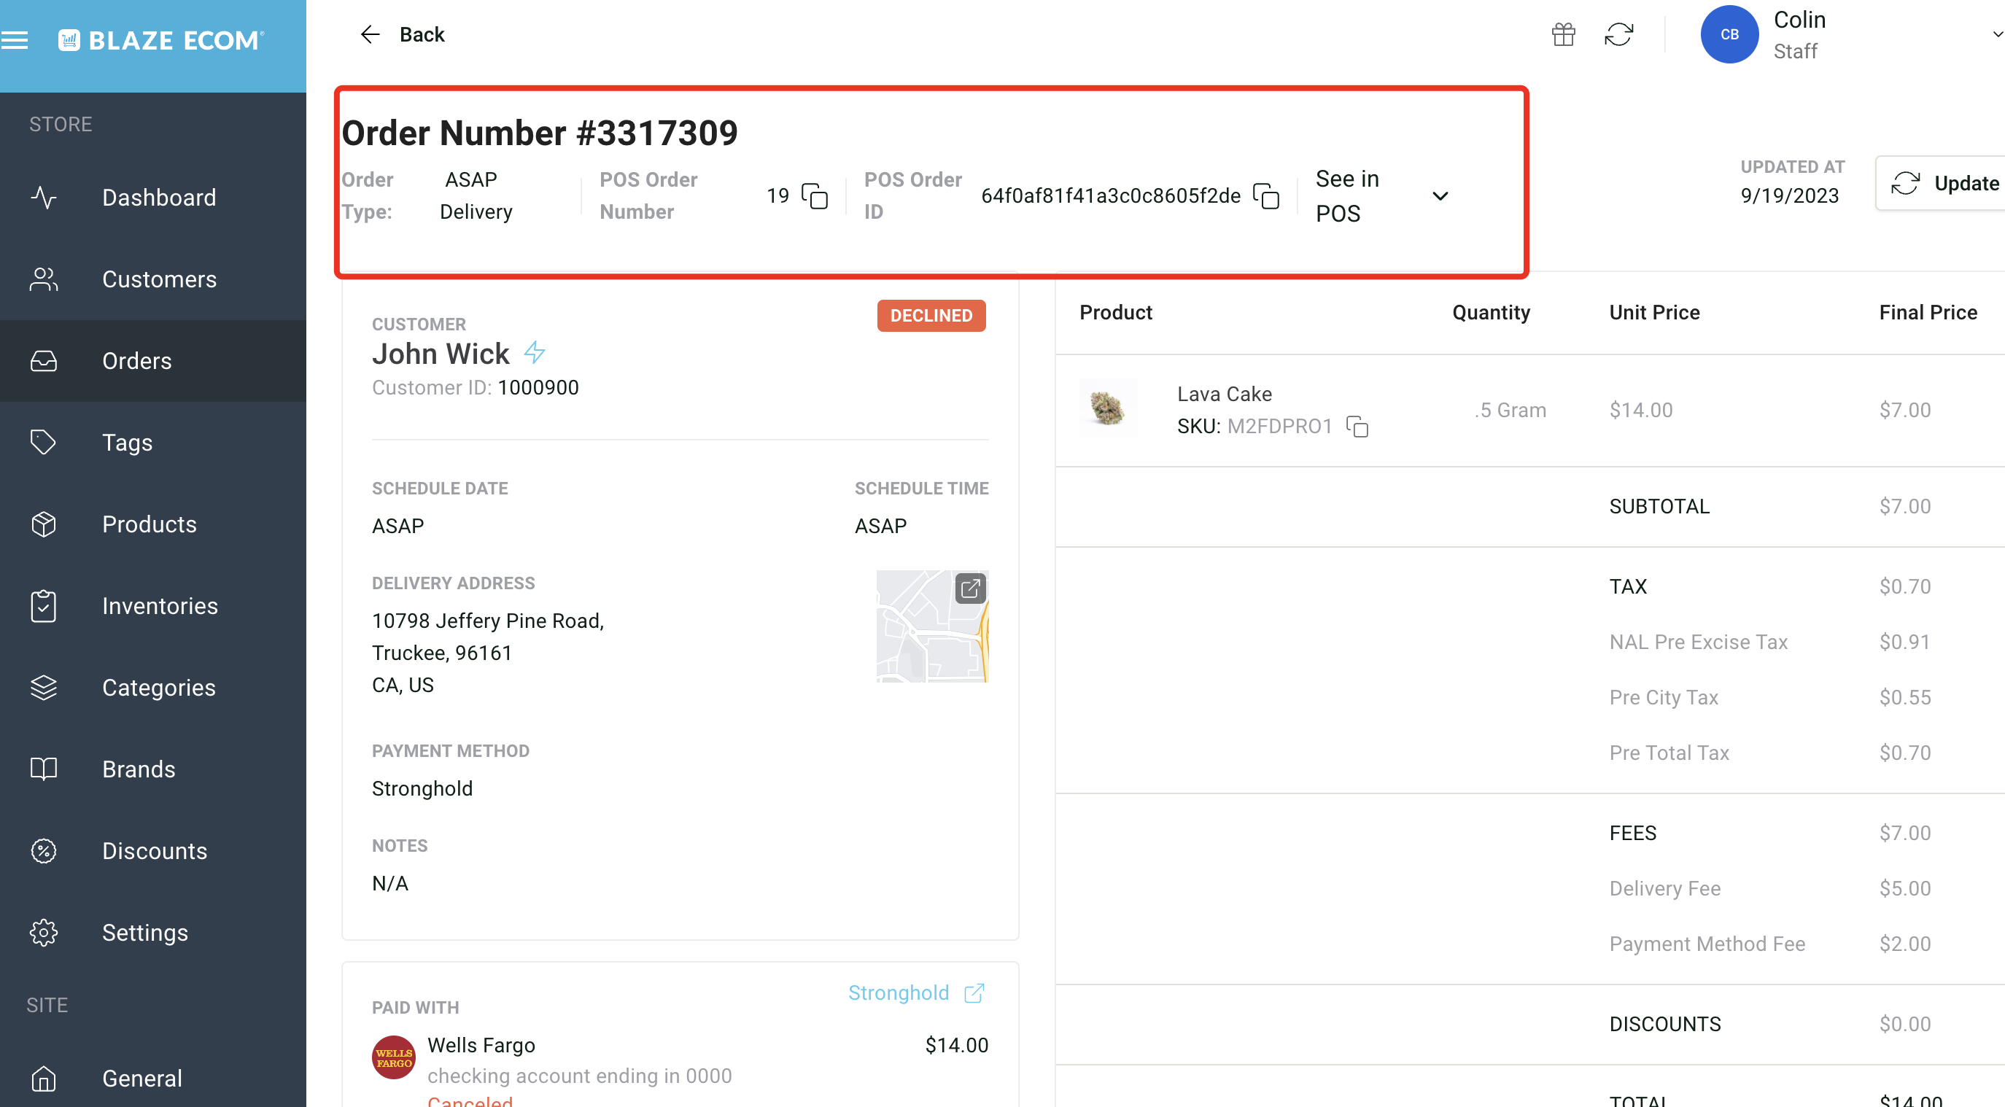Open the Discounts section
2005x1107 pixels.
coord(155,850)
